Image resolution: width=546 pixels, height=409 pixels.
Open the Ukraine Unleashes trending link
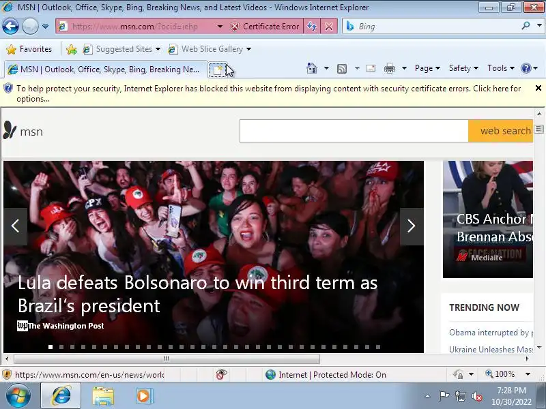click(491, 349)
